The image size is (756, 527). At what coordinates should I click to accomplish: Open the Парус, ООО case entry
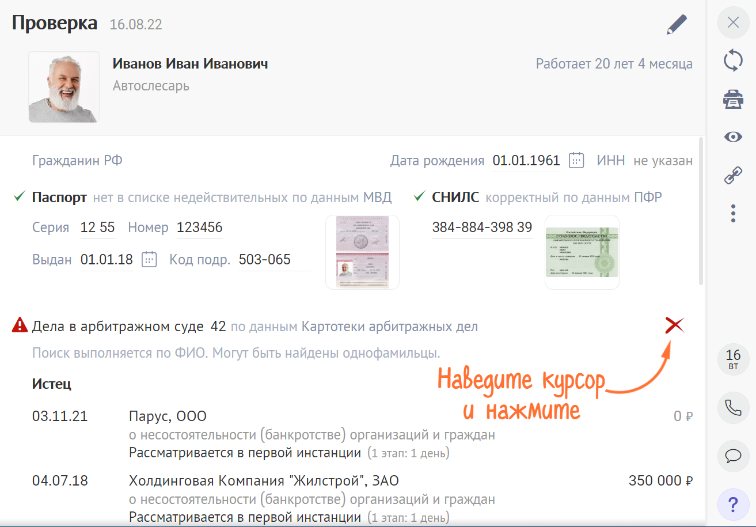(168, 416)
